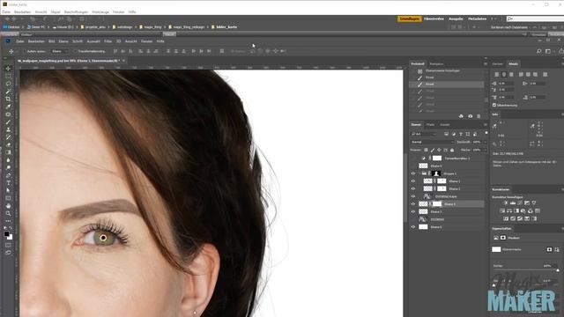Select the Spot Healing Brush tool
This screenshot has width=564, height=317.
(8, 114)
